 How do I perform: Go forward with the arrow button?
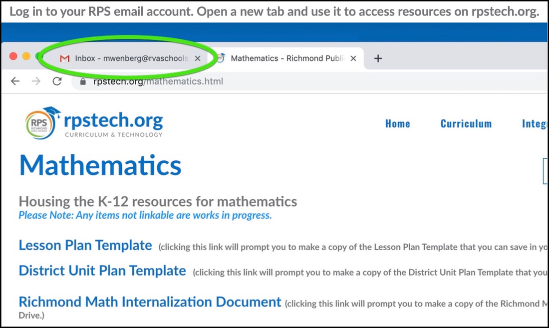click(x=36, y=81)
